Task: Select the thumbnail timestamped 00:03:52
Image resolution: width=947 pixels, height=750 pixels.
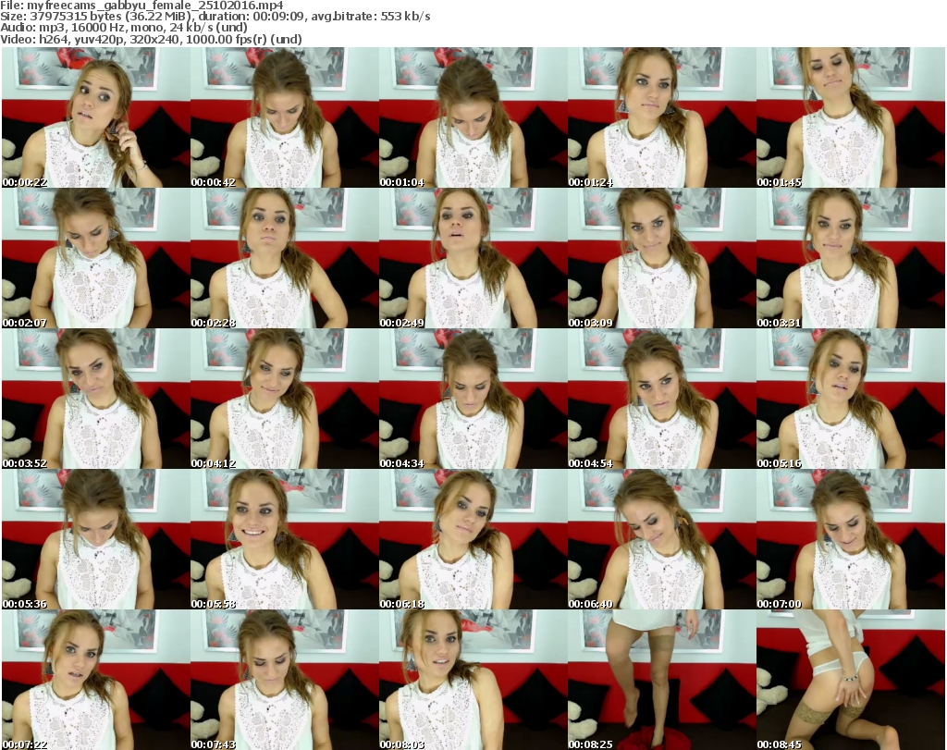Action: point(96,400)
